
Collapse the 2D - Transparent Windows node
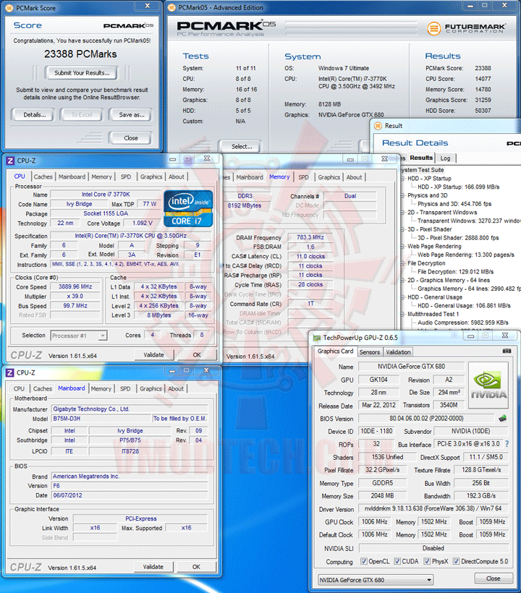403,213
